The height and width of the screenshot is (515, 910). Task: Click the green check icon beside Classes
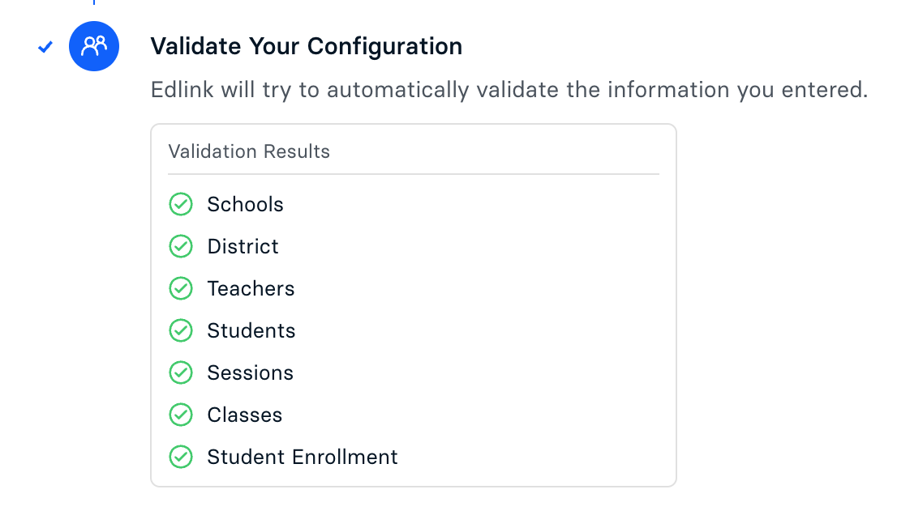[180, 415]
